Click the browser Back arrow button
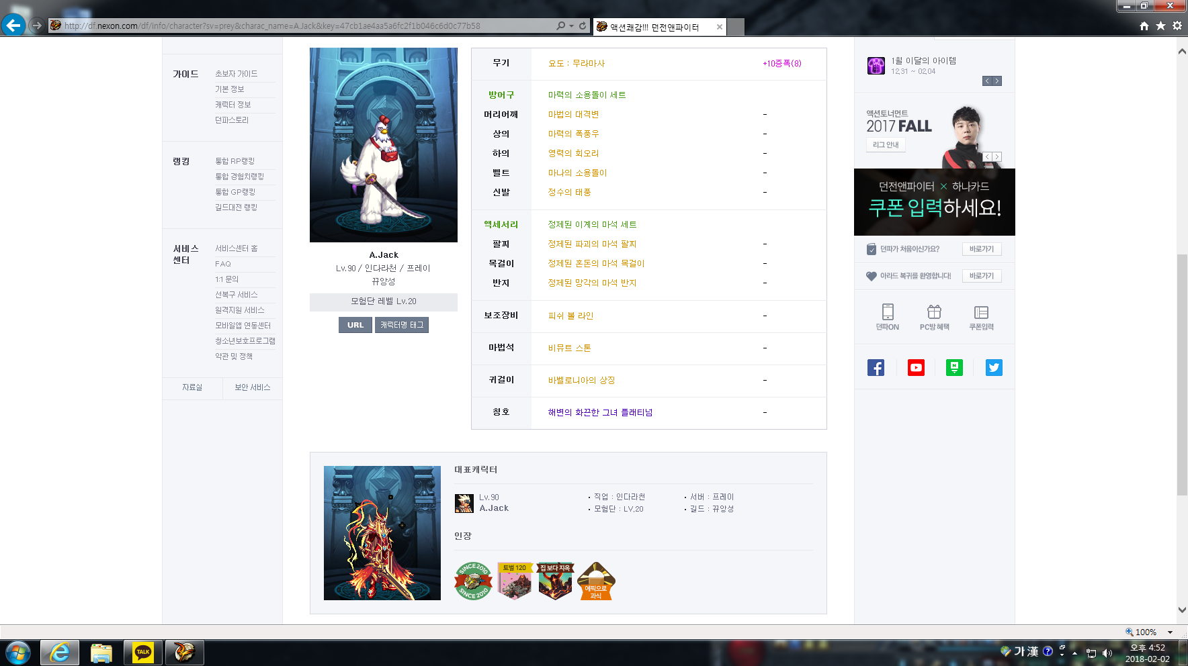The image size is (1188, 666). click(x=13, y=26)
